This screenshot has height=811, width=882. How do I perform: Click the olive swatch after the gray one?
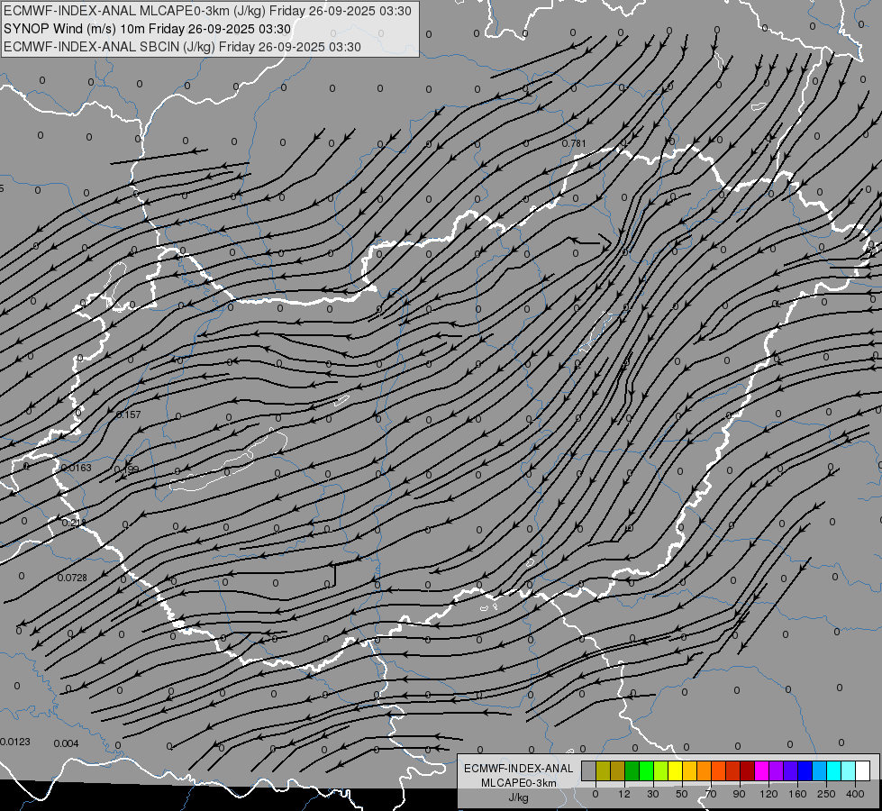(x=604, y=771)
